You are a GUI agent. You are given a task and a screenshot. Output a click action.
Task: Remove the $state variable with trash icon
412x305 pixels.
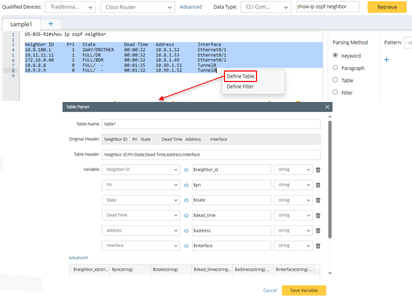coord(318,200)
